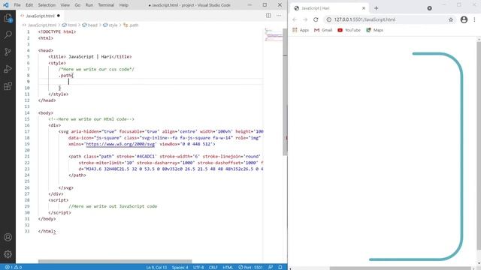481x270 pixels.
Task: Open the Go menu
Action: (77, 5)
